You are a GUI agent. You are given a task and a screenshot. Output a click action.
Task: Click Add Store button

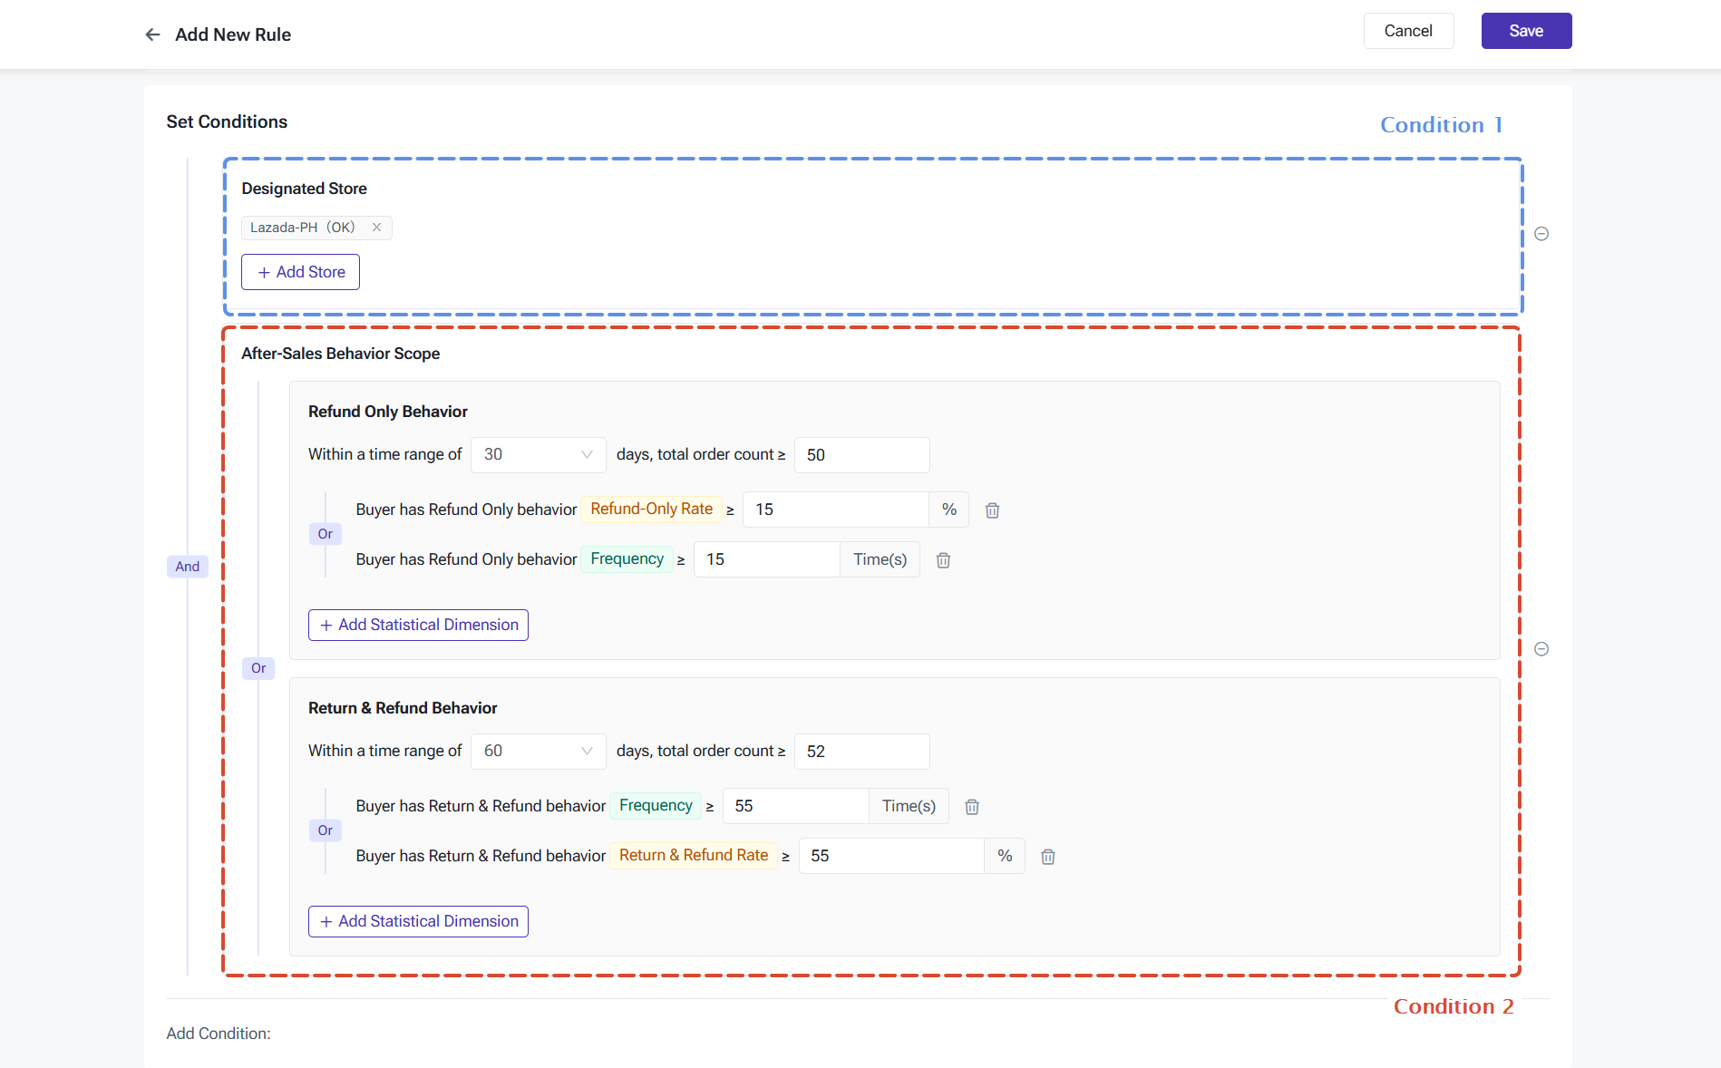pyautogui.click(x=301, y=272)
